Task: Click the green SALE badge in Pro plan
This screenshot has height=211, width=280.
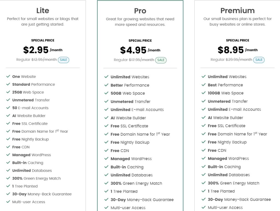Action: tap(161, 60)
